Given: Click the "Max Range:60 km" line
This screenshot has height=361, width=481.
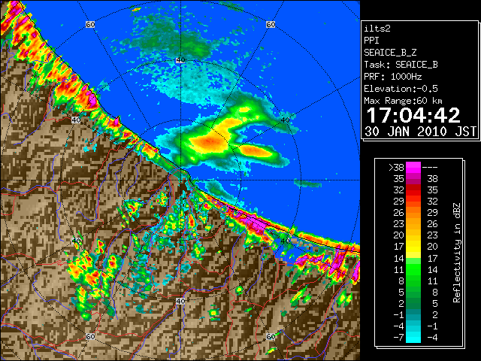Looking at the screenshot, I should pyautogui.click(x=403, y=101).
